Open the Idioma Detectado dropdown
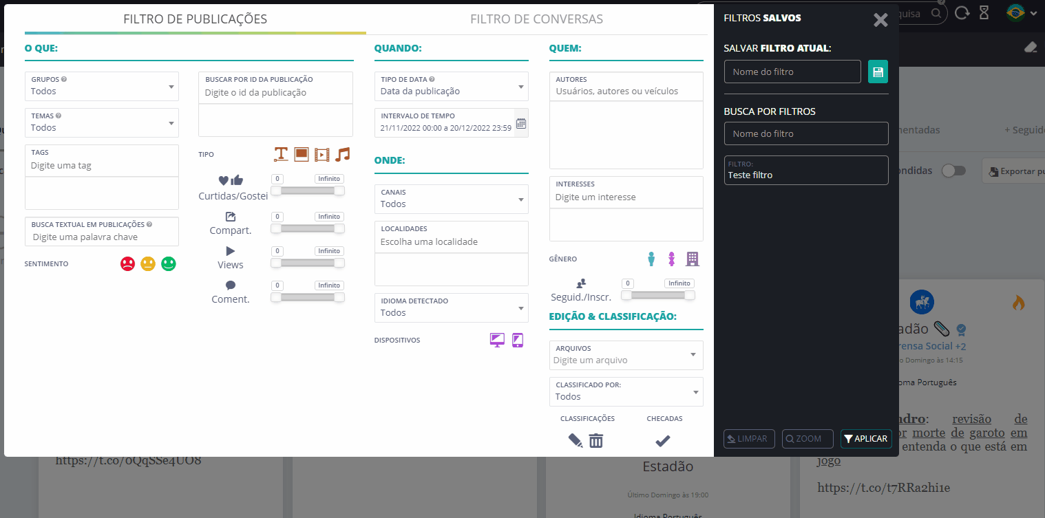 click(x=452, y=307)
